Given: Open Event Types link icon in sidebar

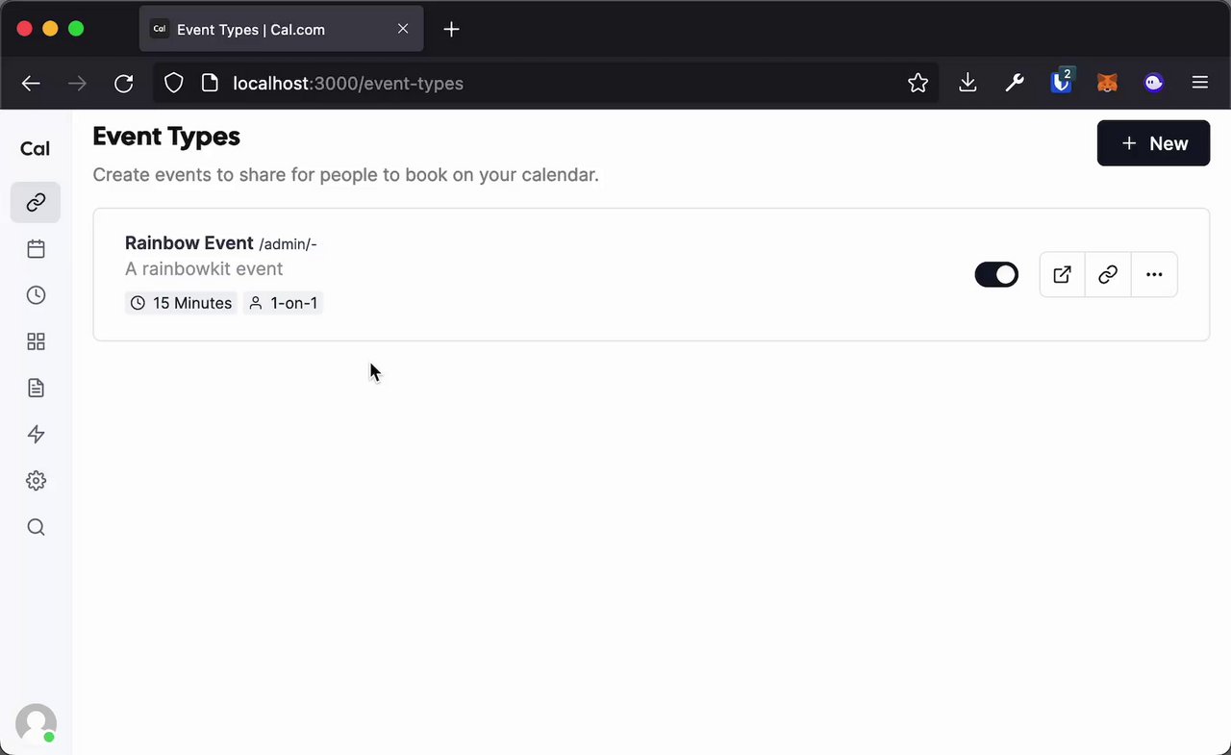Looking at the screenshot, I should pos(36,203).
